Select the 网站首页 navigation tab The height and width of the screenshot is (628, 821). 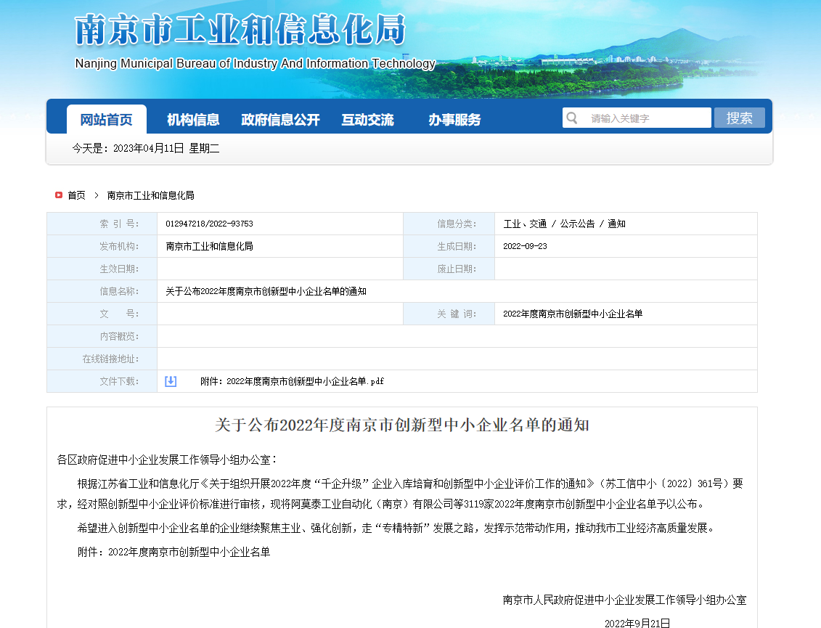click(106, 120)
